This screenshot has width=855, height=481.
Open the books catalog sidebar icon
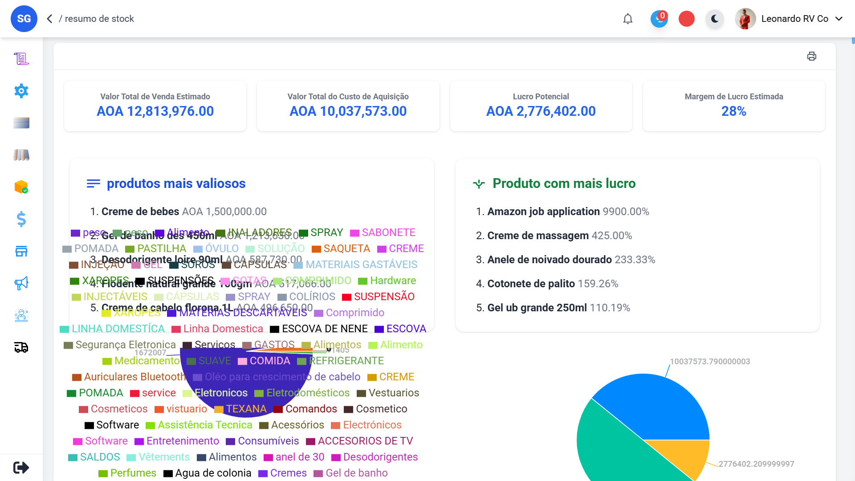[21, 155]
